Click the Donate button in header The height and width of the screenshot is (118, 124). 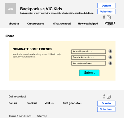pyautogui.click(x=106, y=6)
